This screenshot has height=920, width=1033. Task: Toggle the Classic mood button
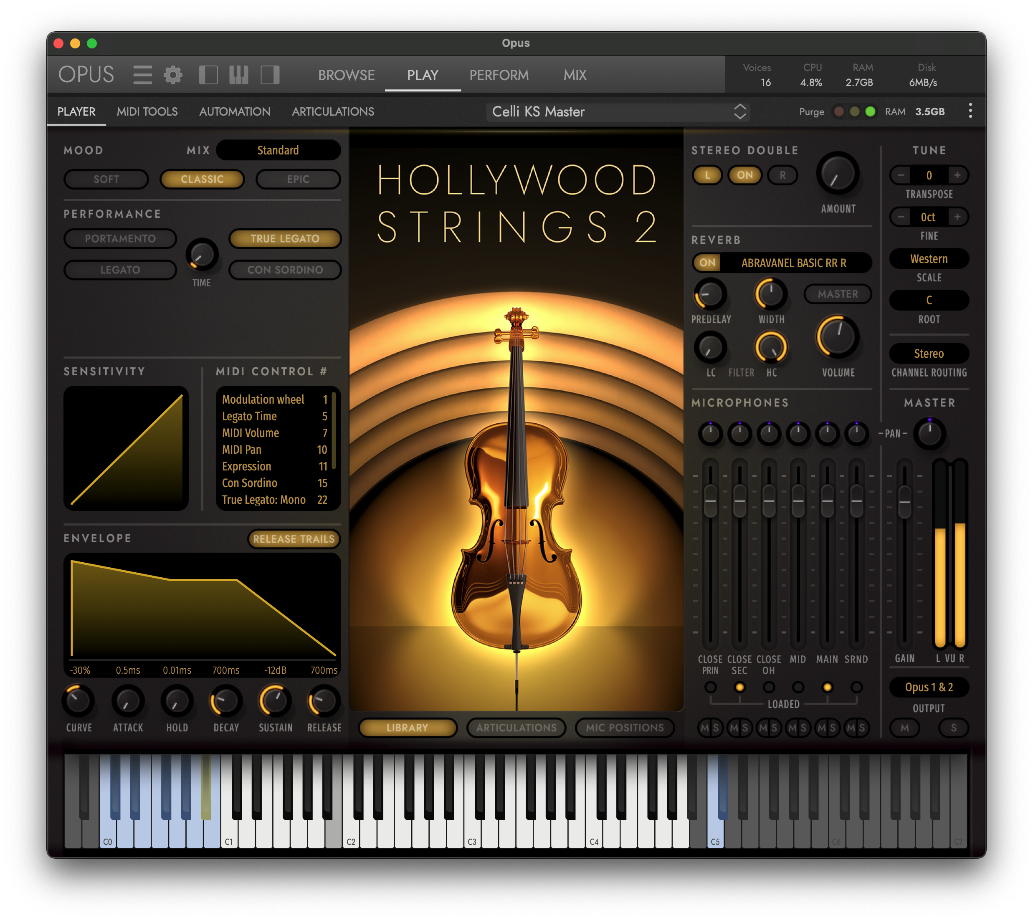tap(202, 179)
